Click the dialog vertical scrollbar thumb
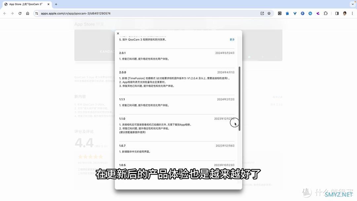 pos(239,99)
